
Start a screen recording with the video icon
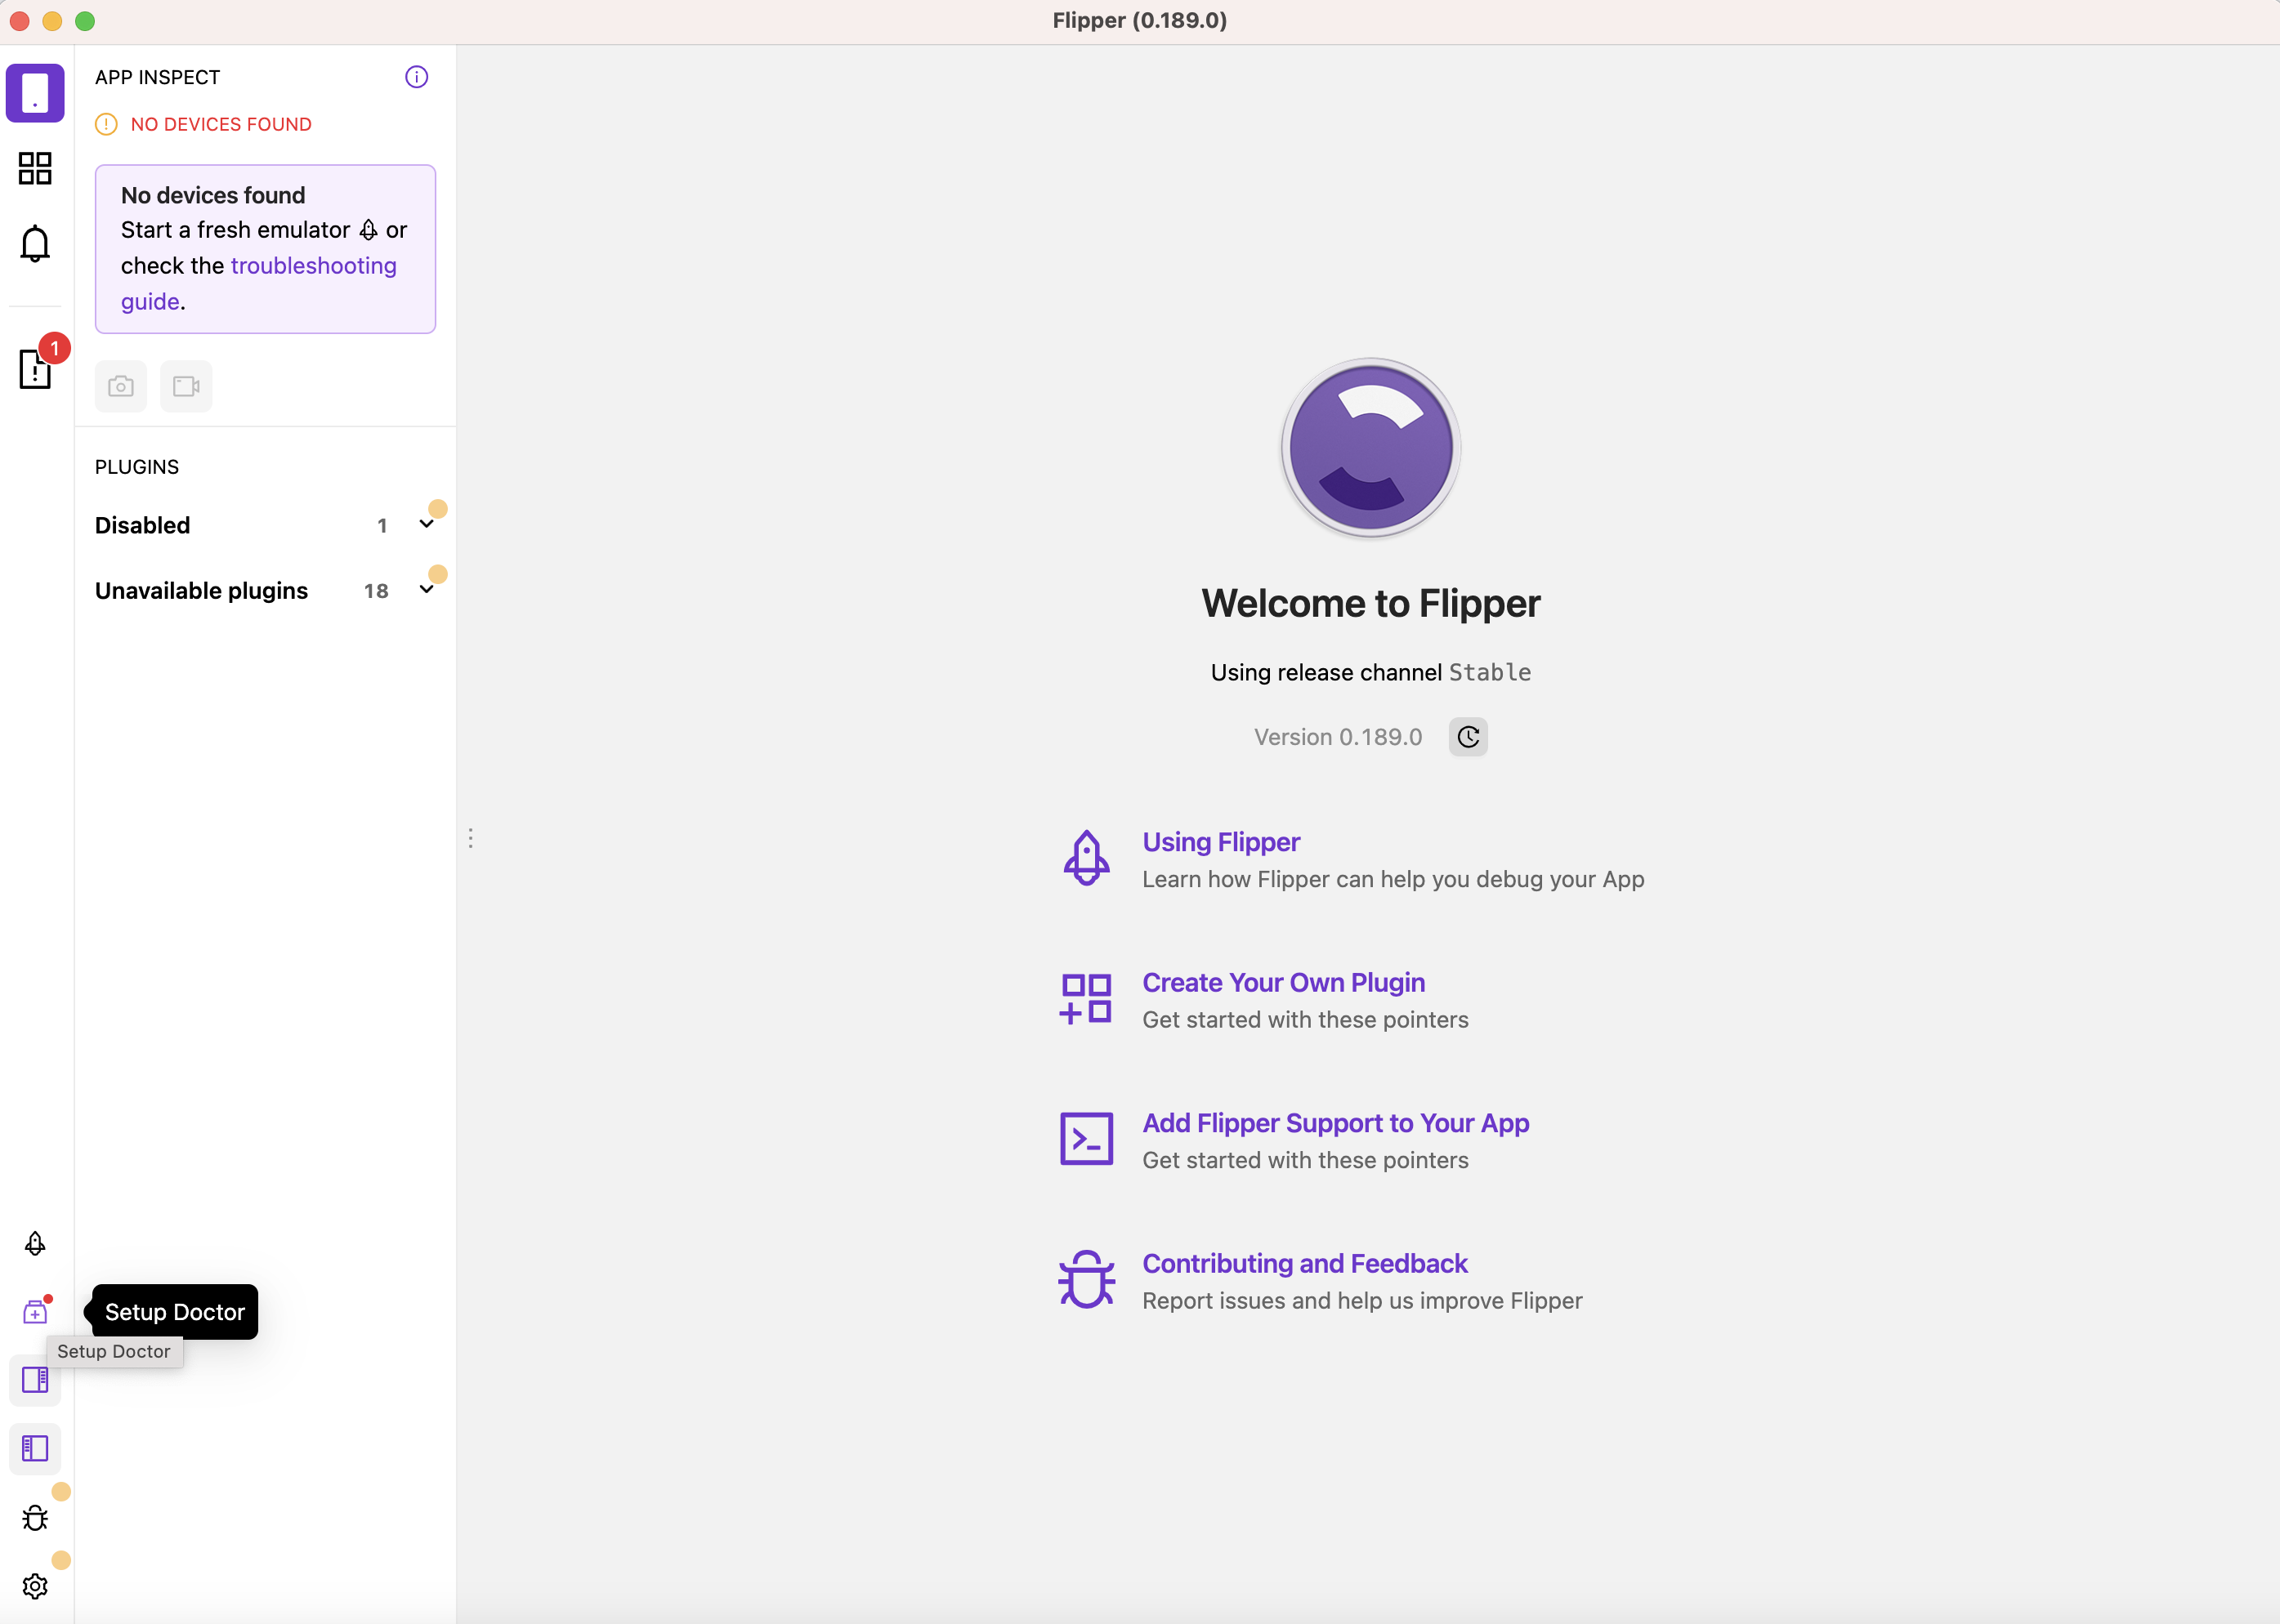pos(186,386)
